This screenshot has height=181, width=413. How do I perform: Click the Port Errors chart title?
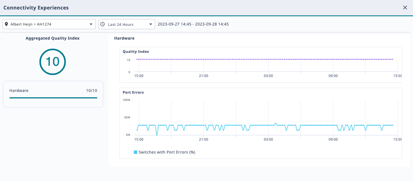click(x=133, y=92)
